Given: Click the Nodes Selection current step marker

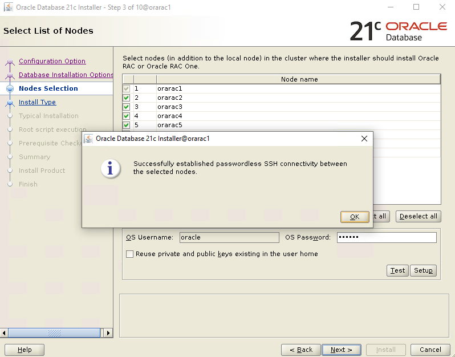Looking at the screenshot, I should point(10,88).
